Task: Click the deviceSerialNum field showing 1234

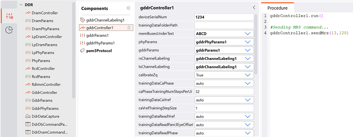Action: coord(224,17)
